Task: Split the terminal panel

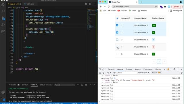Action: [x=82, y=85]
